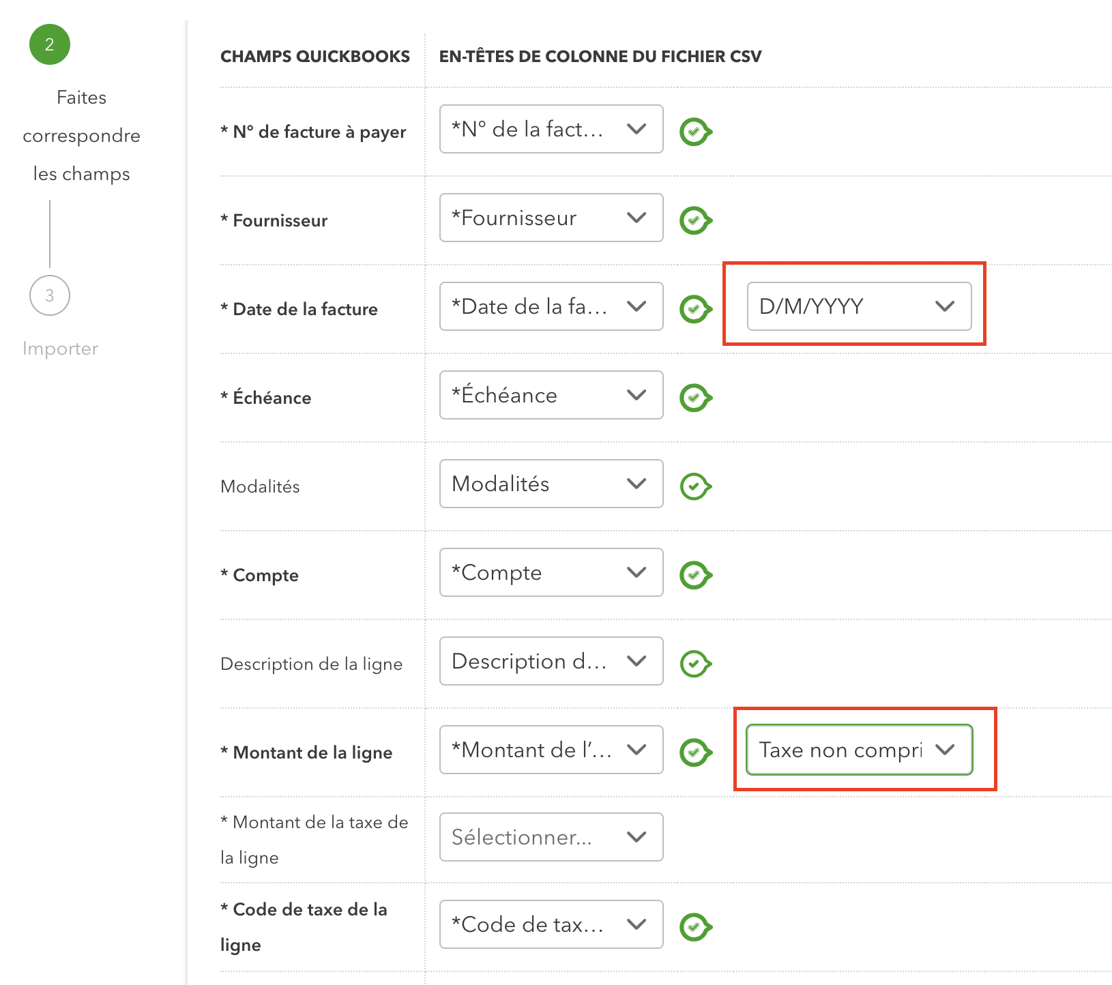Click green checkmark icon in Compte row

pos(695,575)
